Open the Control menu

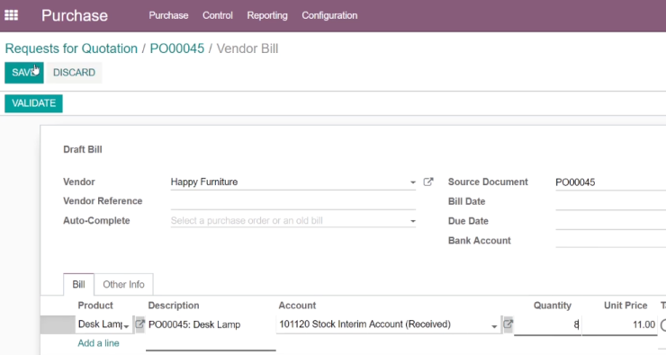coord(218,15)
